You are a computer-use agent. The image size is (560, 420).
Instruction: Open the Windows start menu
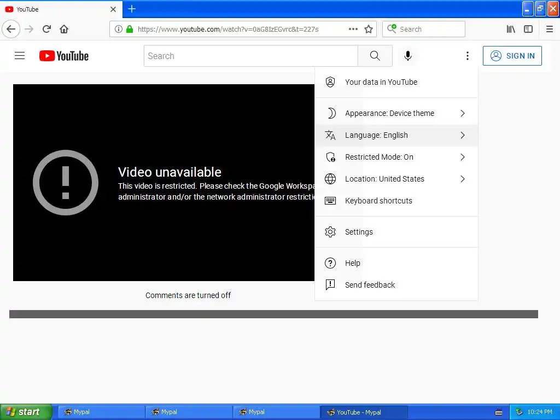(26, 412)
